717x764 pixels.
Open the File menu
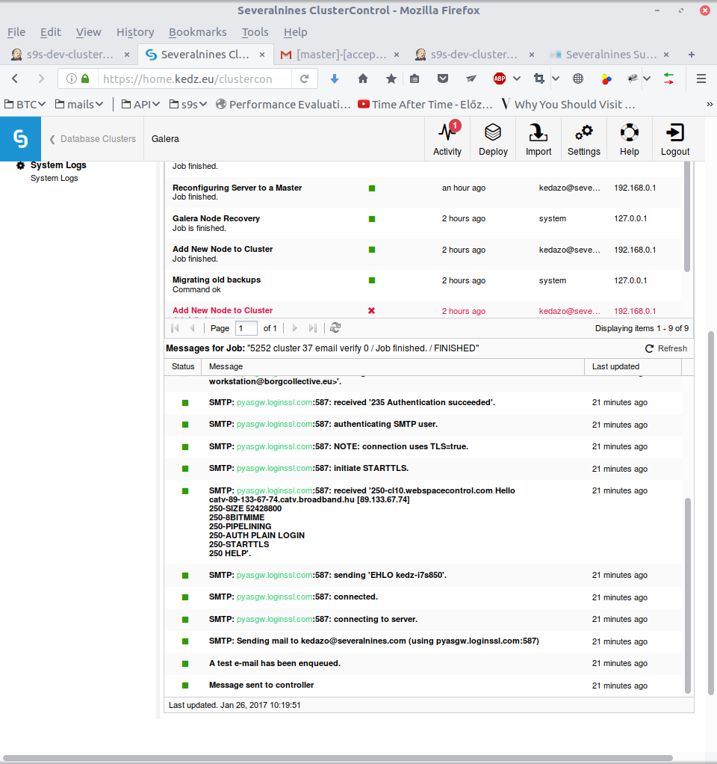coord(16,32)
